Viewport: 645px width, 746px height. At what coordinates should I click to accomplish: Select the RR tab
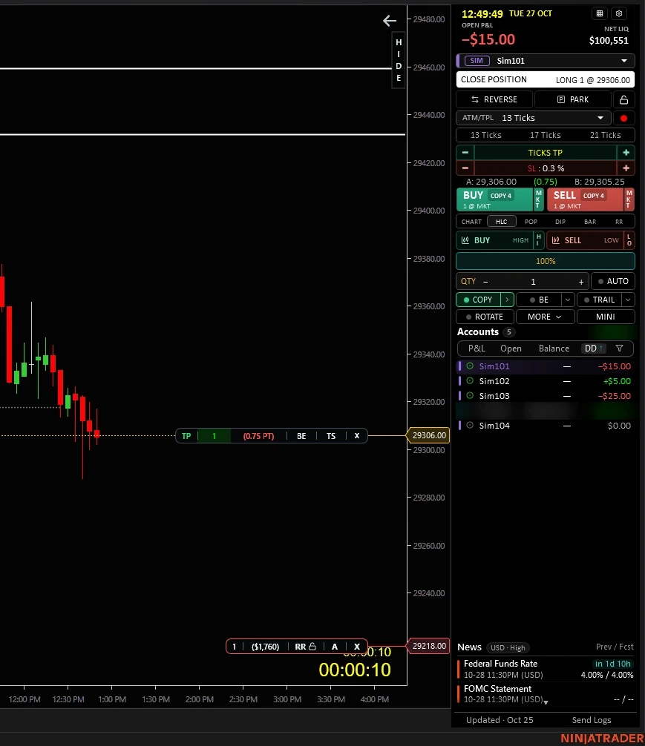click(619, 222)
